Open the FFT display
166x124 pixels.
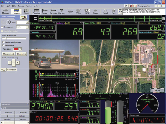tap(70, 12)
